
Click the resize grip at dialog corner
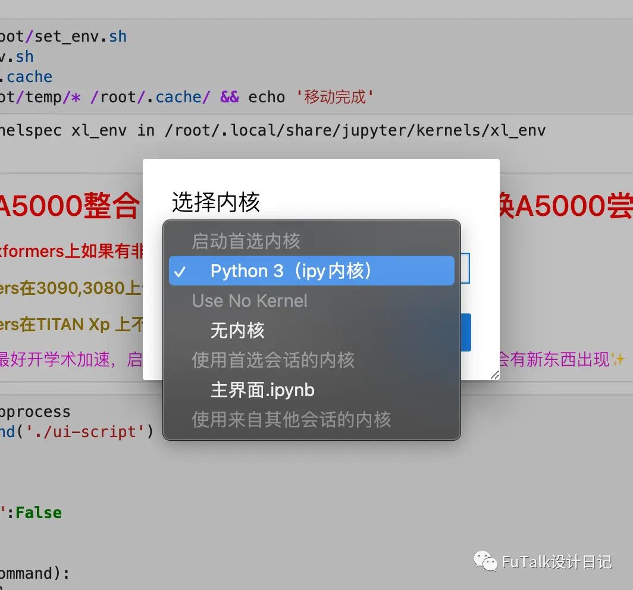(x=495, y=375)
